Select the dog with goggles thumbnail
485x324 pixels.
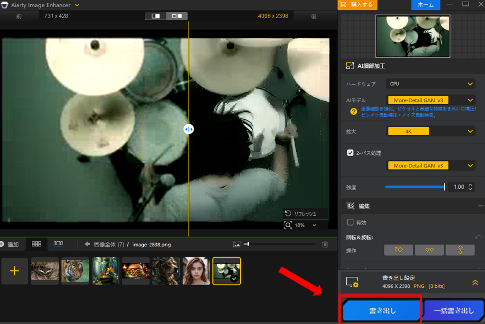[x=166, y=271]
